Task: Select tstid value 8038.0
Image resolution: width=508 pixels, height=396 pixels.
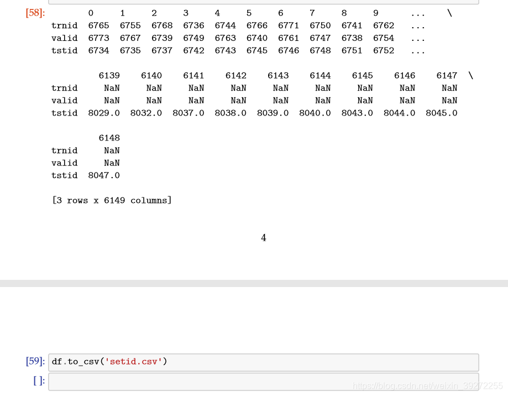Action: click(x=231, y=113)
